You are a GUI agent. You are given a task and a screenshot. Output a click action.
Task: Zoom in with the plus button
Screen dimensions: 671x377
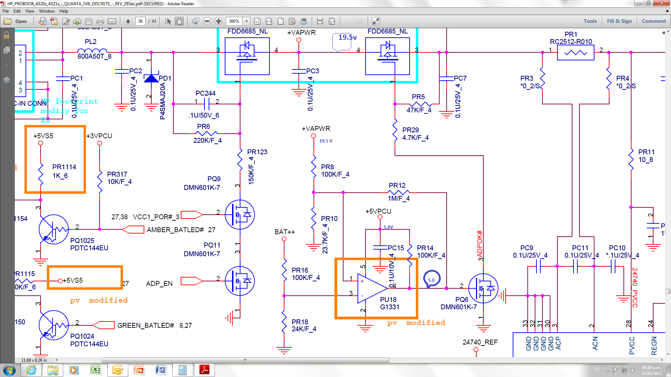pos(218,21)
